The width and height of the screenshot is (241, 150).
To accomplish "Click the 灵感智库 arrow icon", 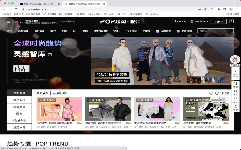I will 50,54.
